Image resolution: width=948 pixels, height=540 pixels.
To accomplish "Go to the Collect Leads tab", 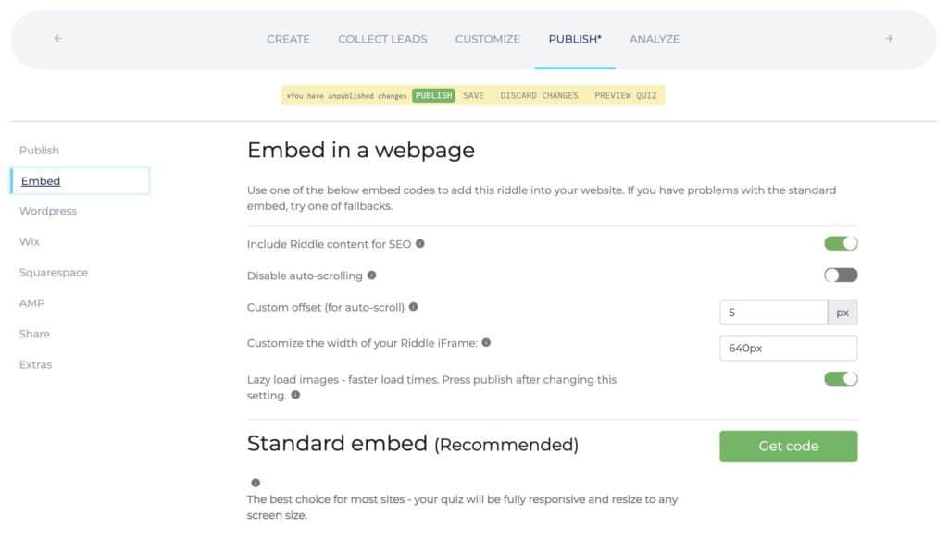I will click(x=382, y=39).
